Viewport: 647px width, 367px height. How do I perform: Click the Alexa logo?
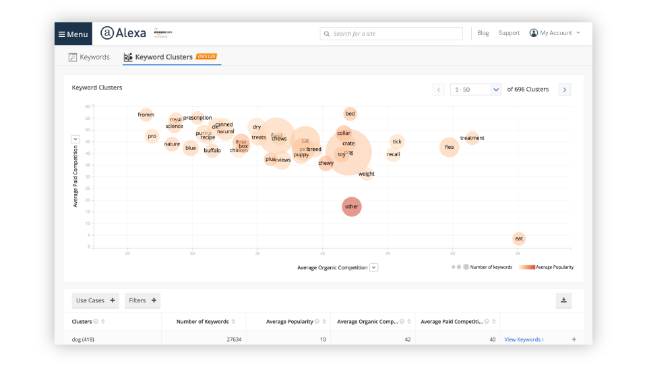click(123, 33)
